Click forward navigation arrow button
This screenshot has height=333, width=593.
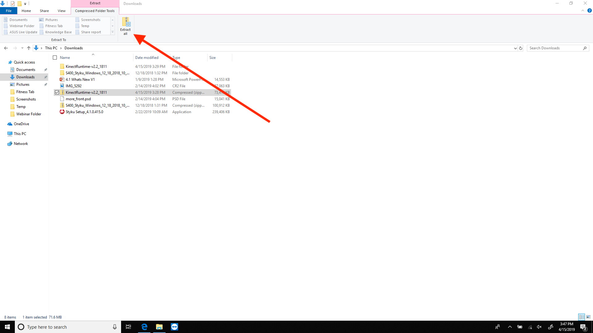pos(14,48)
